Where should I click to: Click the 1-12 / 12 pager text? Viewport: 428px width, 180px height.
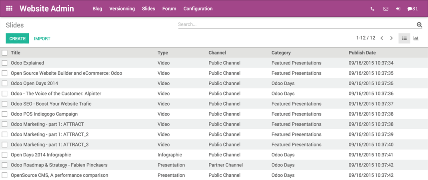point(366,38)
